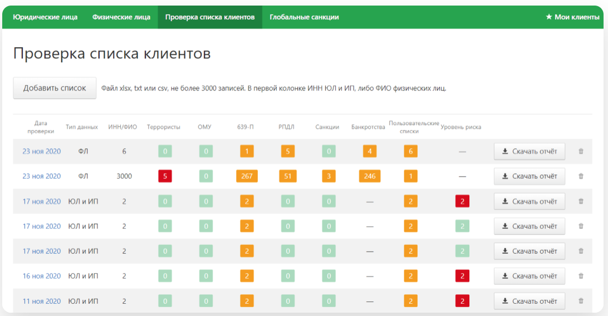Click orange bankruptcies badge showing 246

point(370,176)
